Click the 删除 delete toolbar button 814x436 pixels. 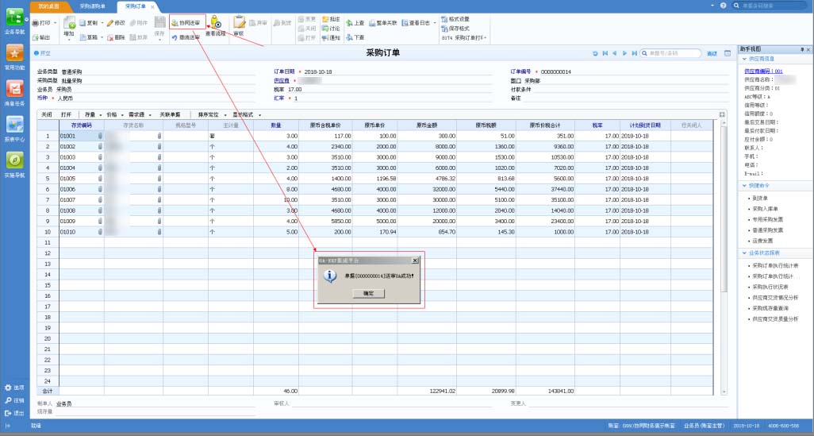pos(117,37)
